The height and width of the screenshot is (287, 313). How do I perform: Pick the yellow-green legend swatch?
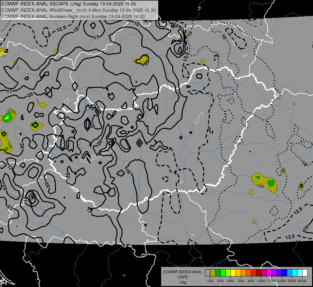(228, 273)
